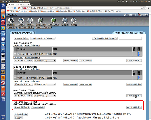Click Delete Selected under INPUT chain
The height and width of the screenshot is (120, 151).
point(70,61)
